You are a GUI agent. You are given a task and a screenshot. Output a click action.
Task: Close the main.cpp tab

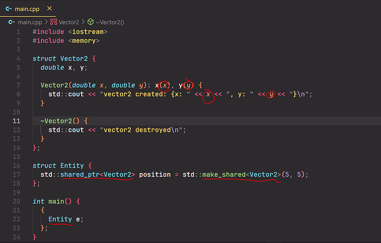[x=49, y=8]
